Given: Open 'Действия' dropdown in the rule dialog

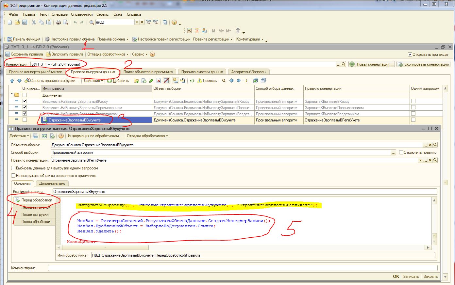Looking at the screenshot, I should pyautogui.click(x=19, y=136).
